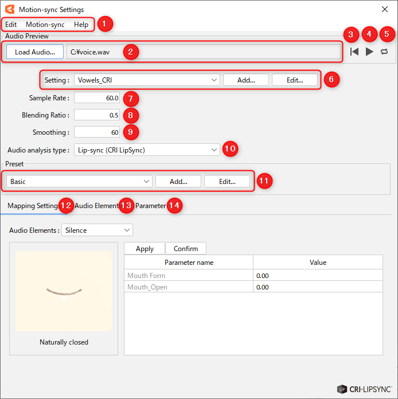This screenshot has width=398, height=399.
Task: Open the Motion-sync menu
Action: pyautogui.click(x=45, y=25)
